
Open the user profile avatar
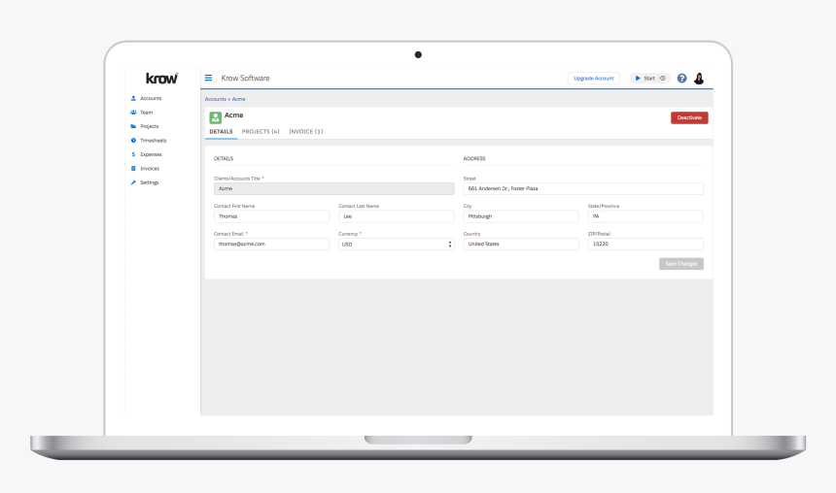pos(699,79)
